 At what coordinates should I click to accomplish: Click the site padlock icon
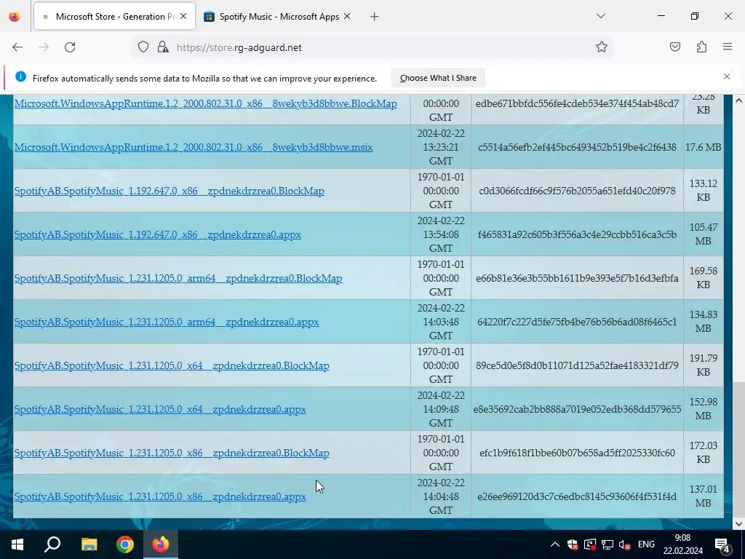[x=163, y=47]
